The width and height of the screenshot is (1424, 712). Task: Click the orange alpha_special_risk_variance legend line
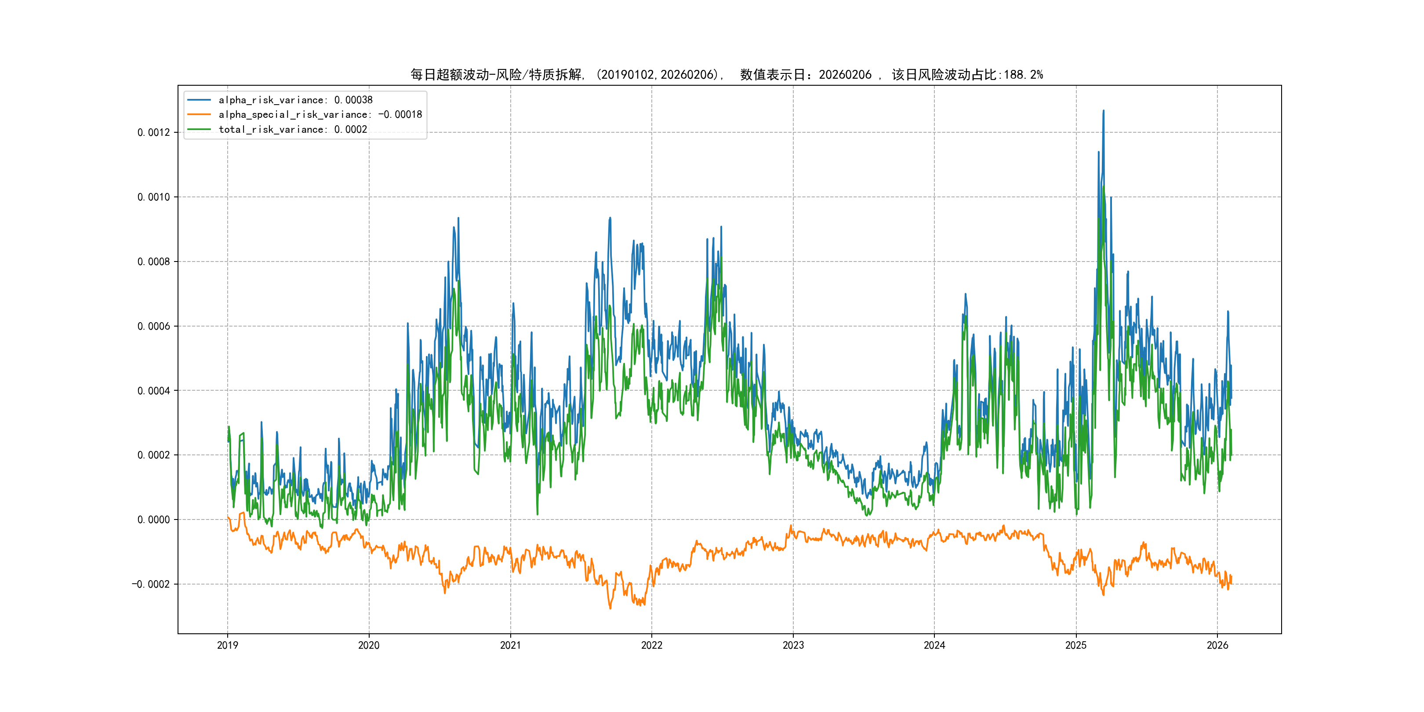tap(199, 114)
